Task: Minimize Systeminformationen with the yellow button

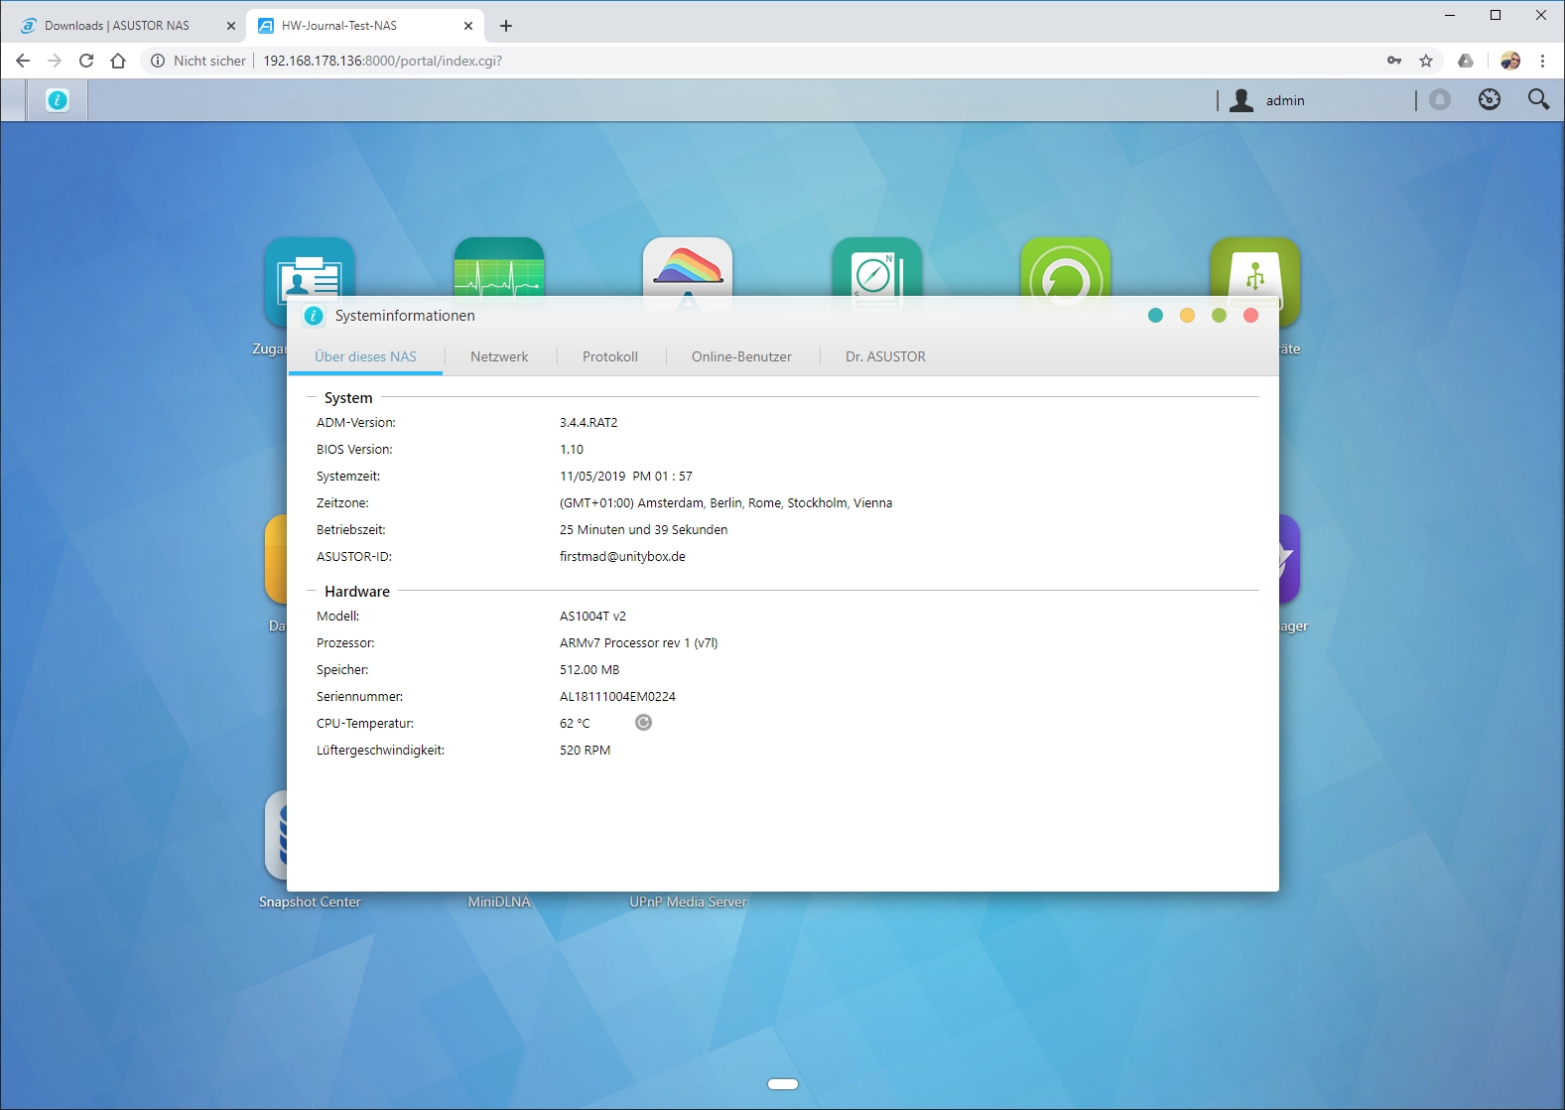Action: tap(1187, 316)
